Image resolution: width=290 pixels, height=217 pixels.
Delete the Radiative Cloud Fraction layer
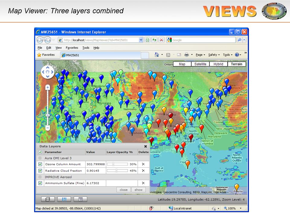(x=143, y=171)
